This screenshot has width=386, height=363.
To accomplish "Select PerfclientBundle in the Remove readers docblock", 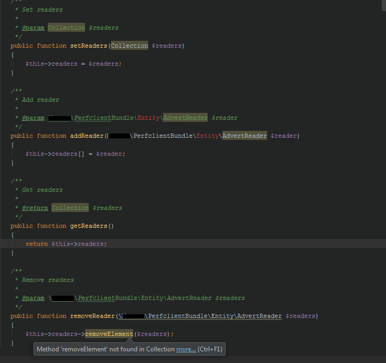I will (108, 298).
